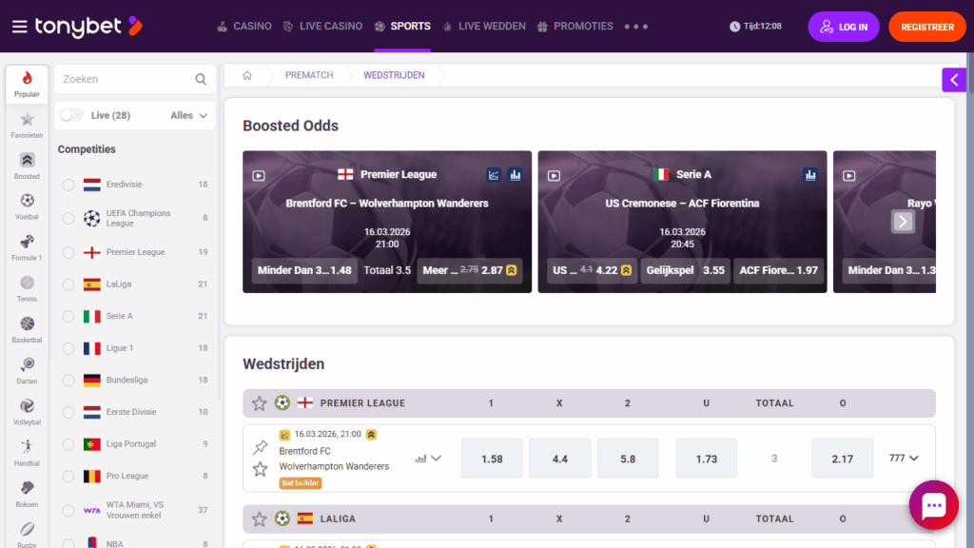Open the Bet builder for Brentford match
974x548 pixels.
pyautogui.click(x=300, y=482)
